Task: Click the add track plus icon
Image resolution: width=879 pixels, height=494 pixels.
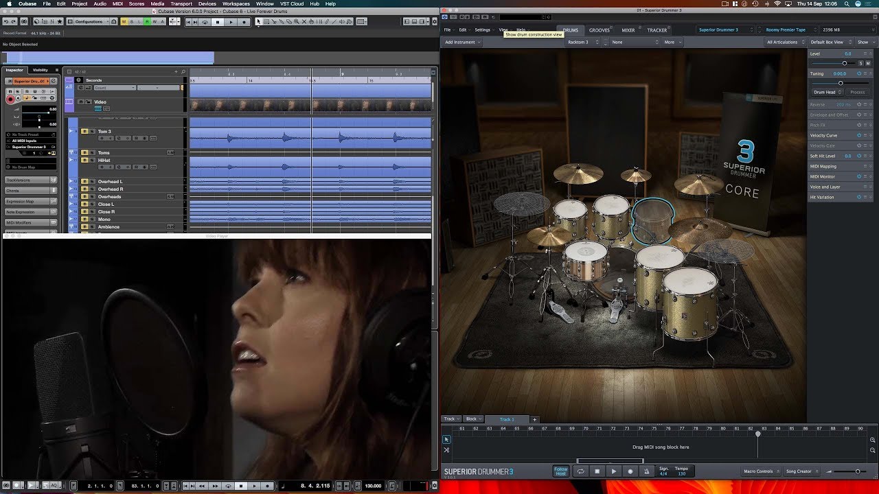Action: [x=176, y=71]
